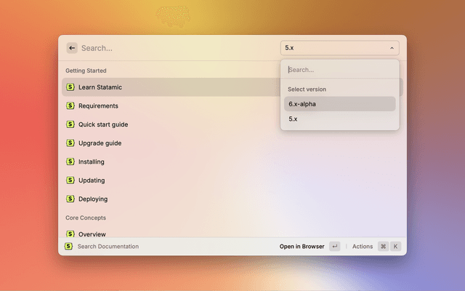Click Statamic icon beside Requirements
Viewport: 465px width, 291px height.
coord(70,105)
